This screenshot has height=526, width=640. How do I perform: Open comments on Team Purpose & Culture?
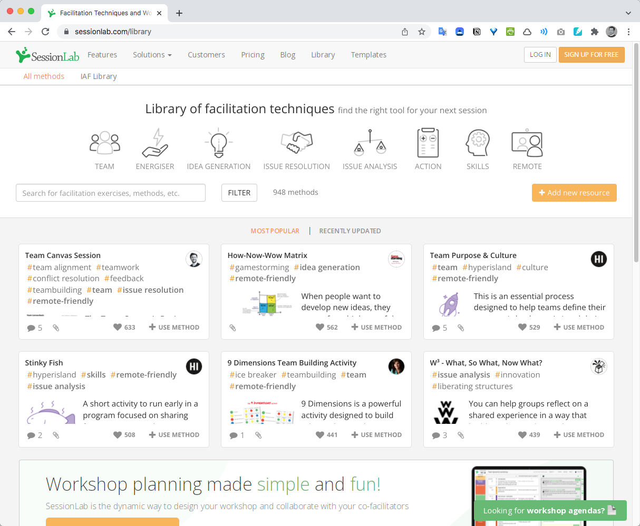coord(440,327)
